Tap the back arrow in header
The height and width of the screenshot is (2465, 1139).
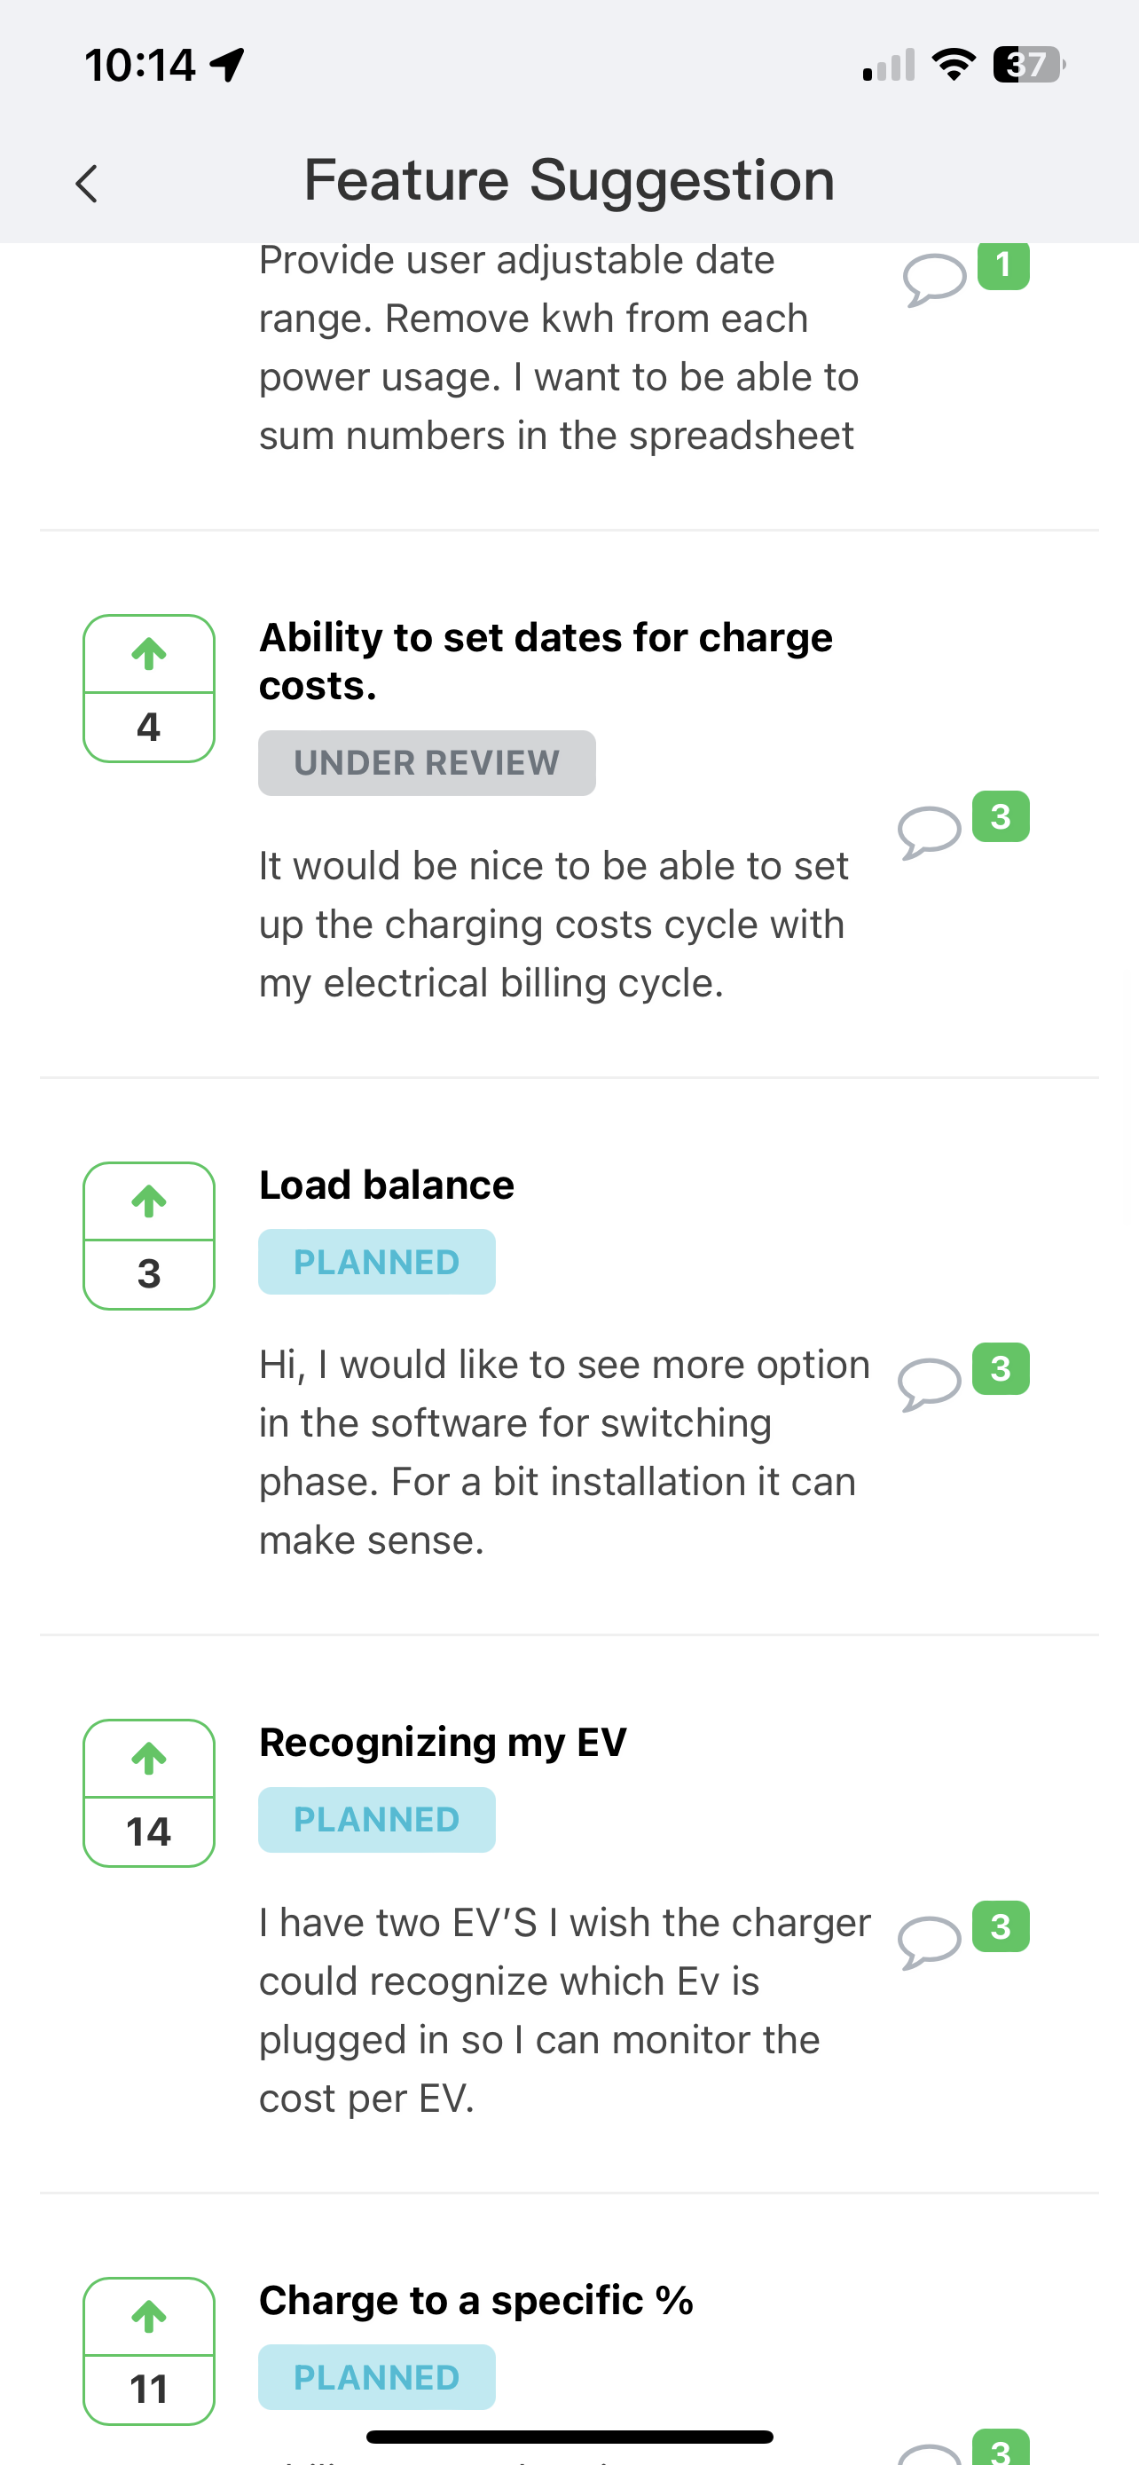(87, 183)
